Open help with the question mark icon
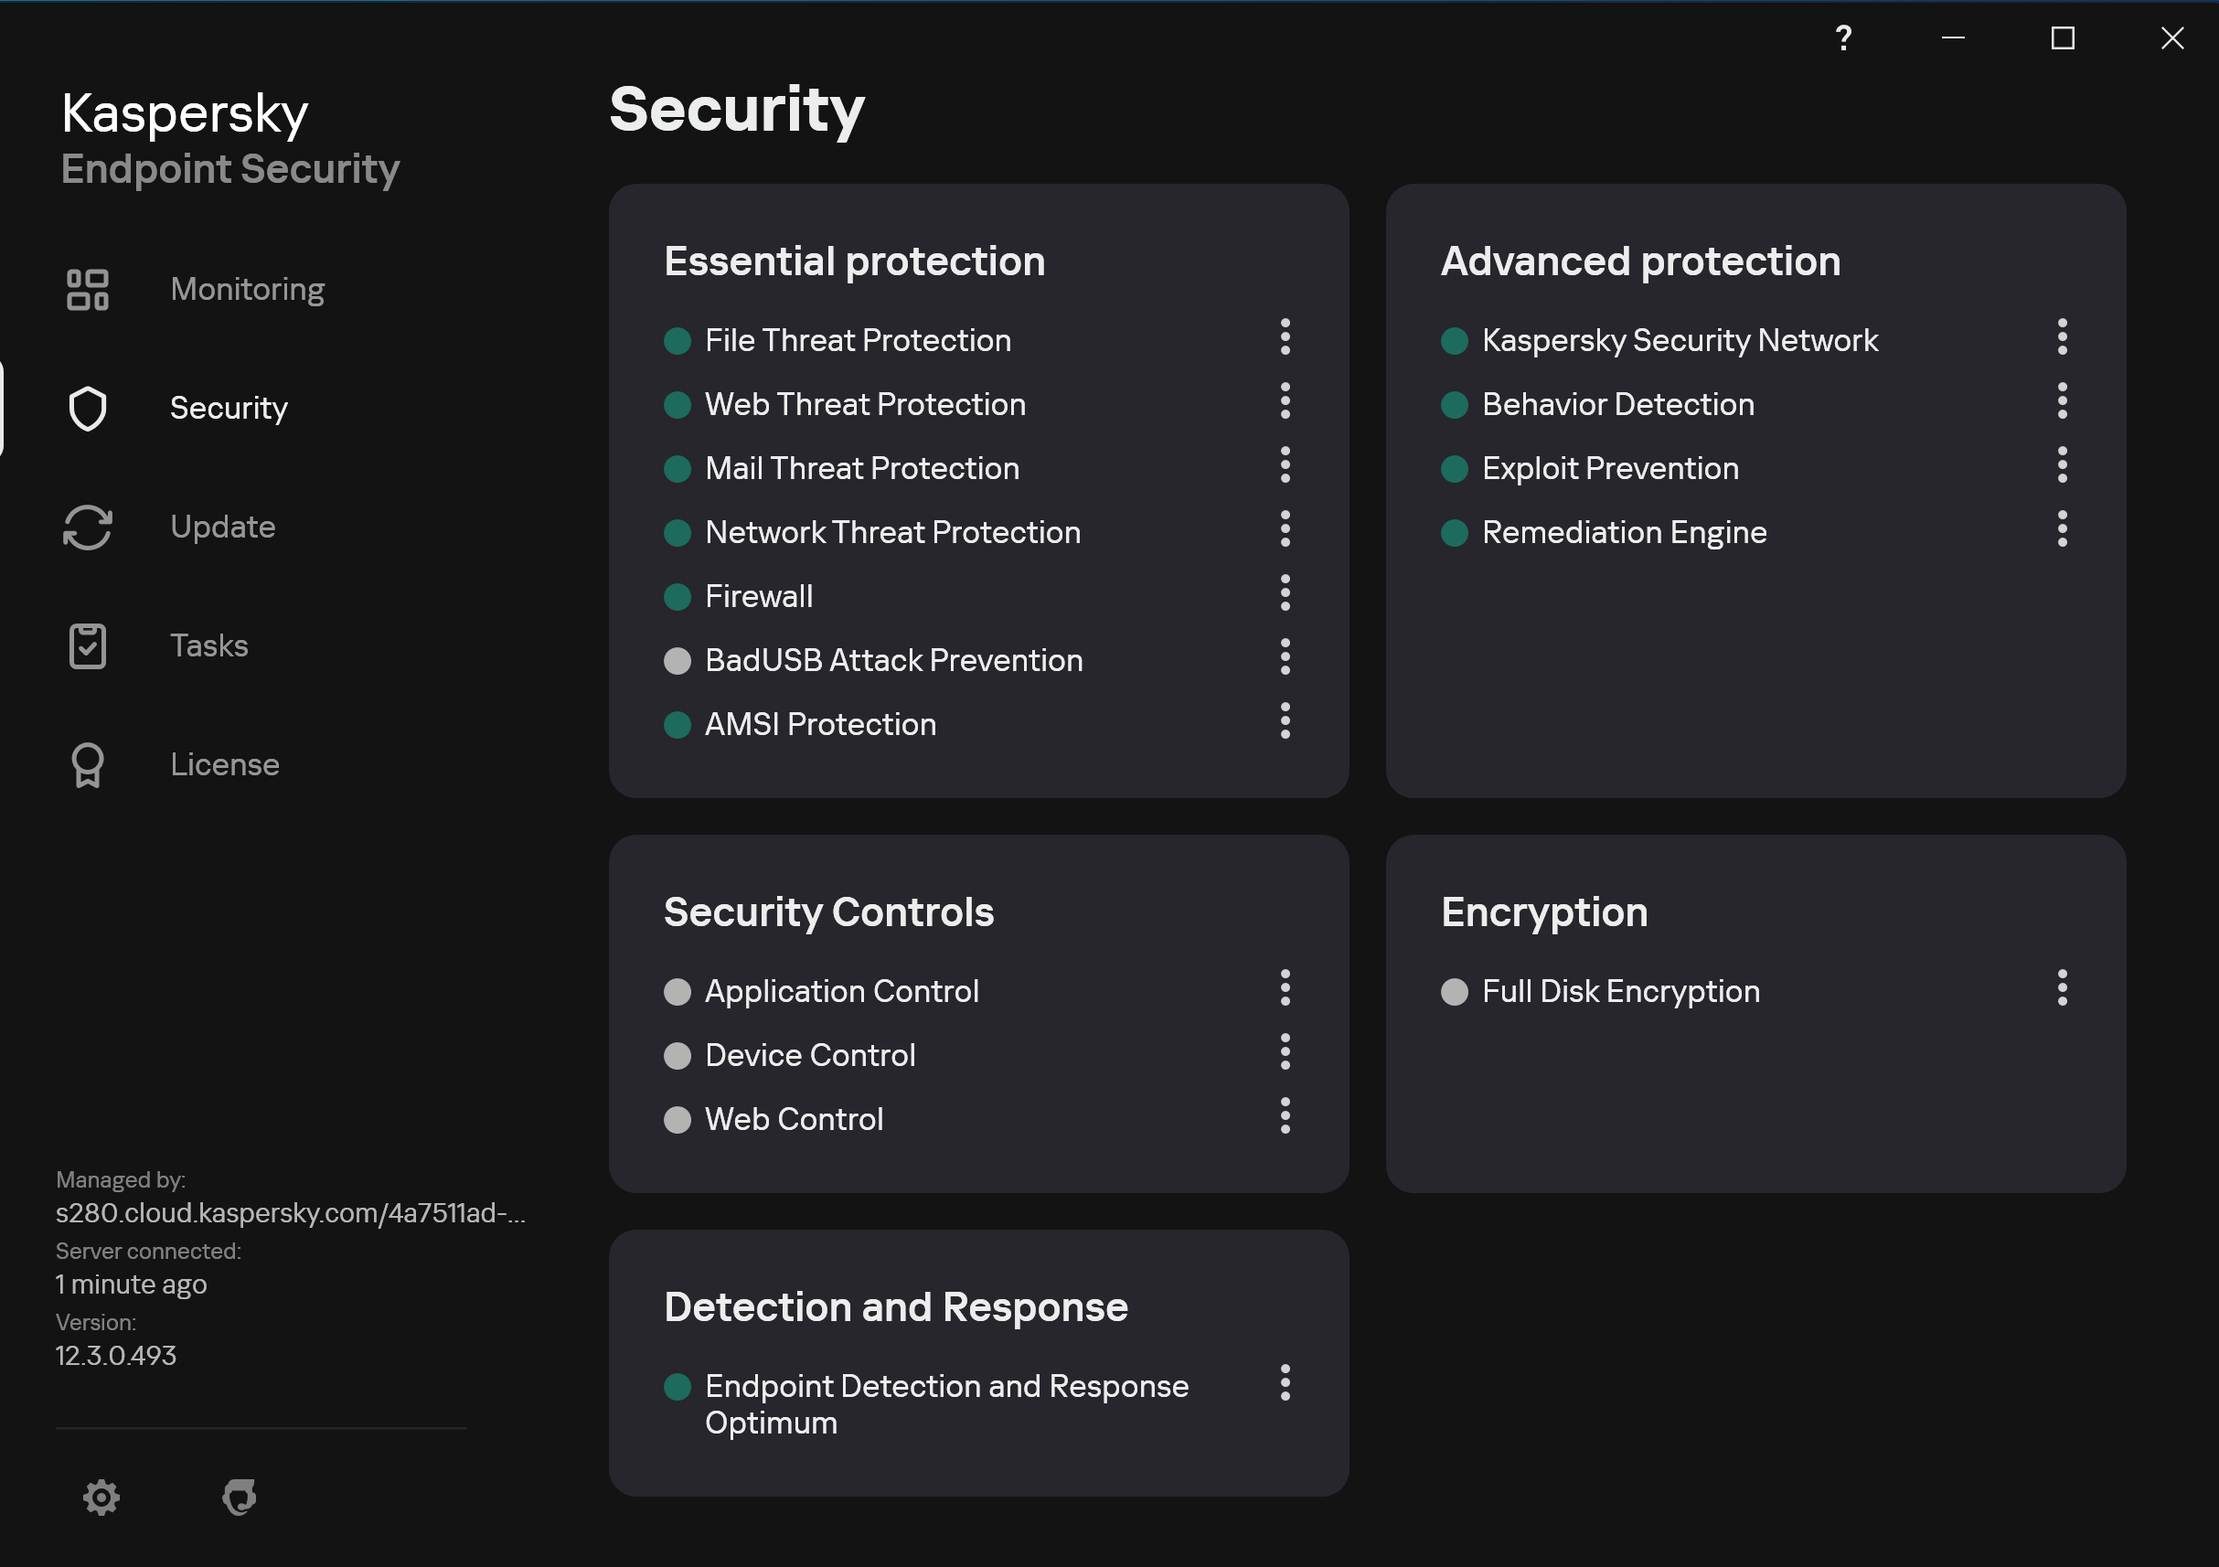 (x=1843, y=37)
